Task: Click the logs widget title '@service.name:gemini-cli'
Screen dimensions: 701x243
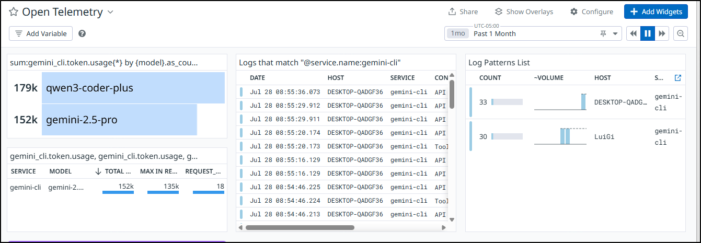Action: pyautogui.click(x=320, y=63)
